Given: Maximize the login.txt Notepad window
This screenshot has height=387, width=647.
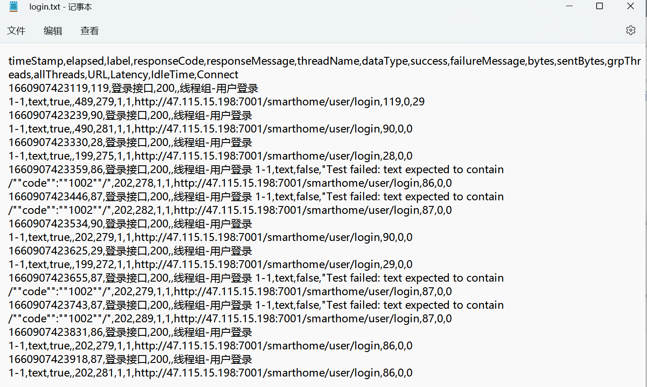Looking at the screenshot, I should [600, 6].
